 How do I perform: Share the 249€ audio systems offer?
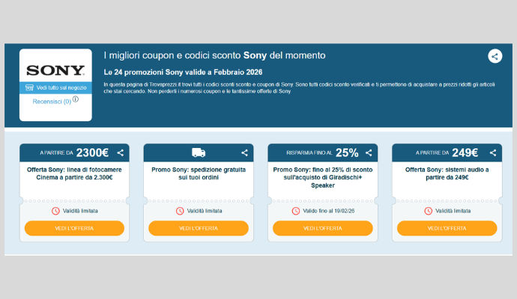pos(493,152)
